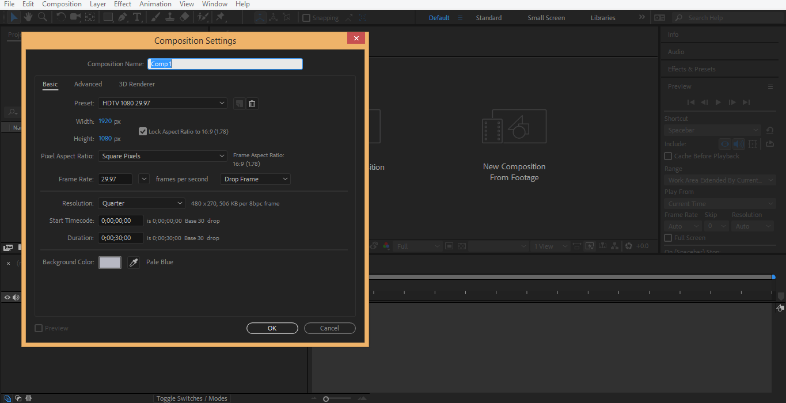786x403 pixels.
Task: Click the Background Color swatch
Action: [x=110, y=263]
